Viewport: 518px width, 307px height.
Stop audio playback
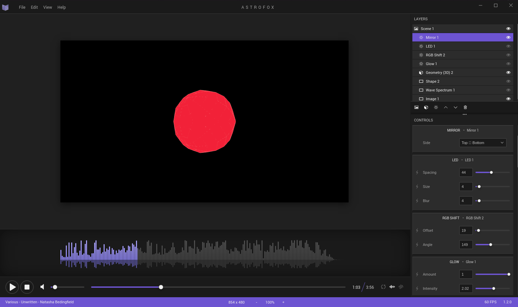click(x=27, y=287)
